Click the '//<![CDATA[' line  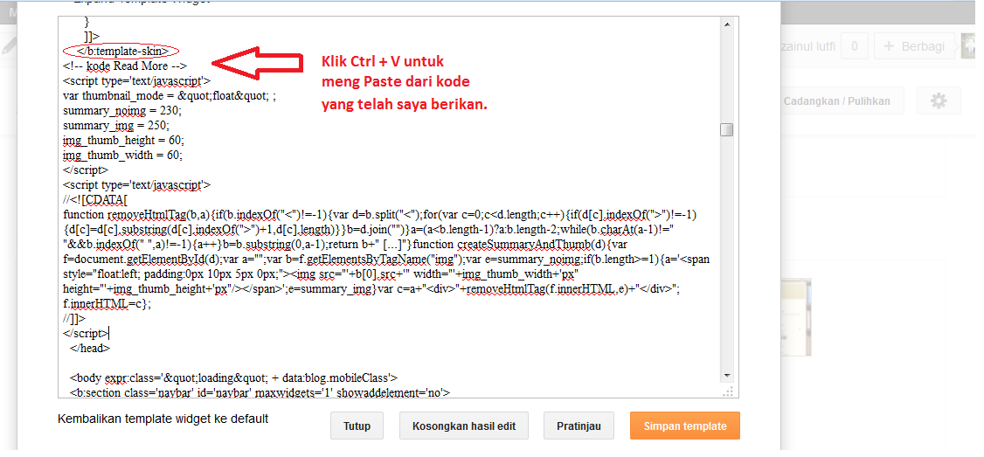(x=95, y=199)
